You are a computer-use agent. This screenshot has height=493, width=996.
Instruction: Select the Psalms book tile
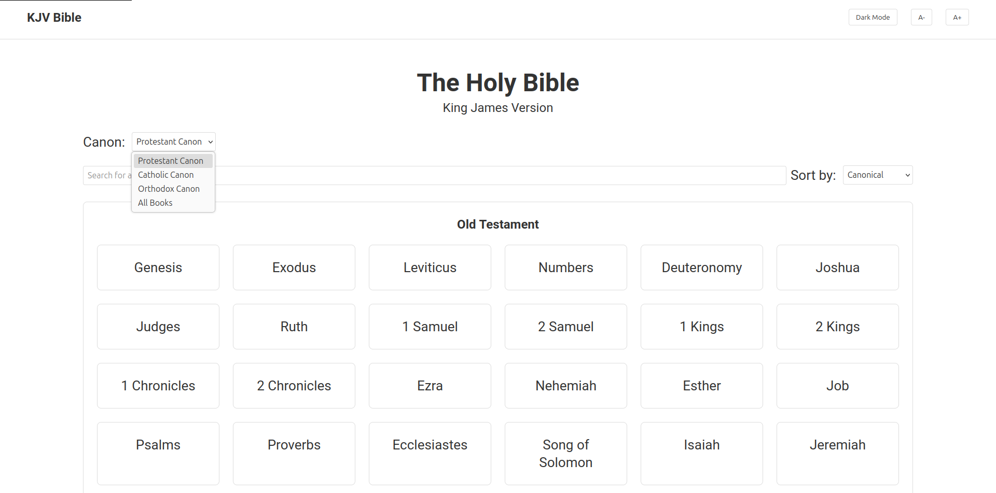point(158,445)
